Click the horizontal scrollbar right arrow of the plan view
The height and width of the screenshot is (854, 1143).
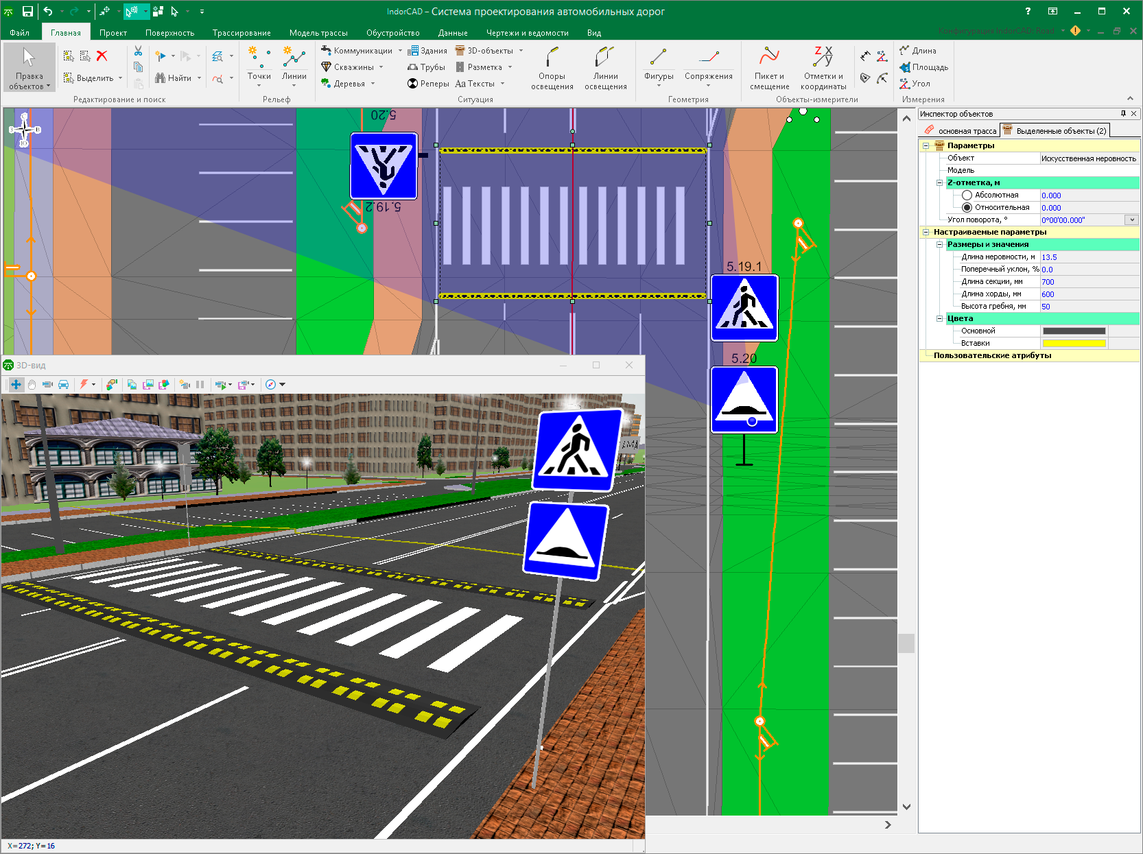pyautogui.click(x=888, y=825)
